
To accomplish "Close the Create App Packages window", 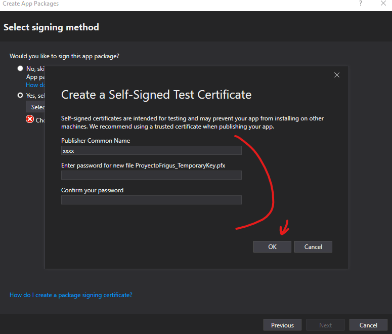I will tap(383, 4).
